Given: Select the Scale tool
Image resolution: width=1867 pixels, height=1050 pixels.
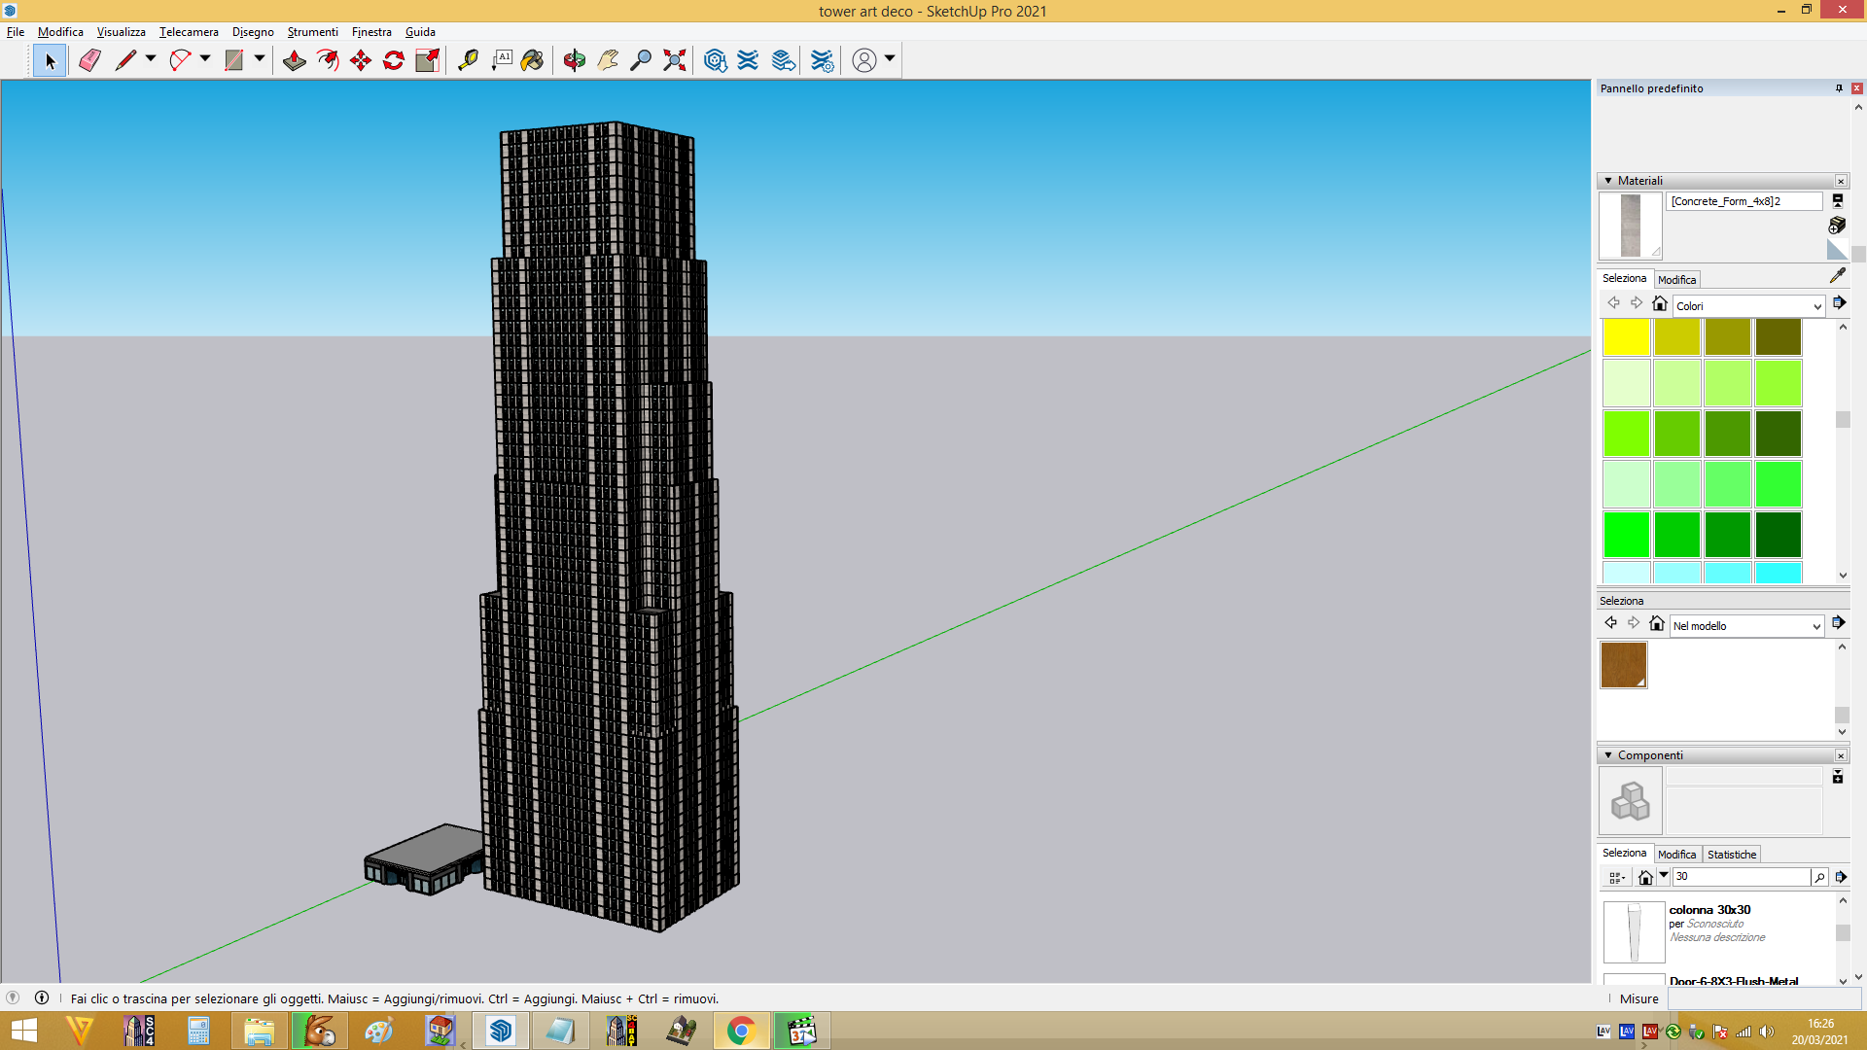Looking at the screenshot, I should tap(428, 60).
